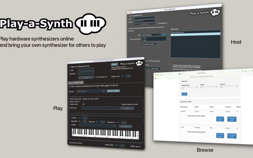Increase the plugin scale with plus button

pos(129,76)
